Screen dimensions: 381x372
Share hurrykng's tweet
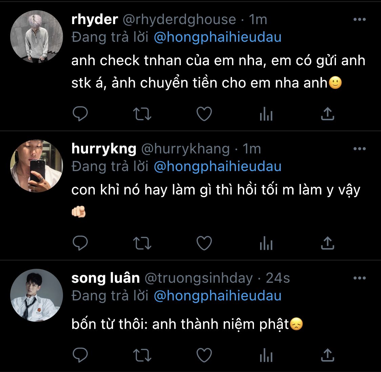point(327,243)
